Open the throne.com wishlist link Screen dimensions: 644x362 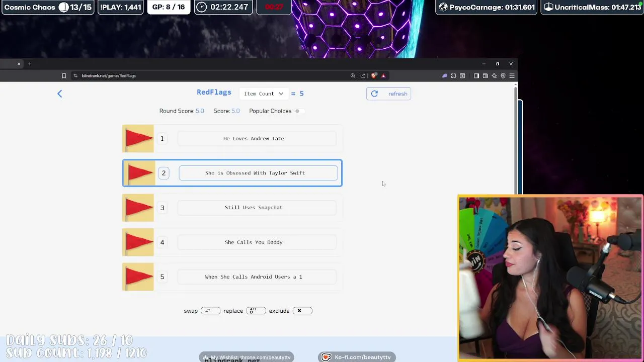pos(247,357)
